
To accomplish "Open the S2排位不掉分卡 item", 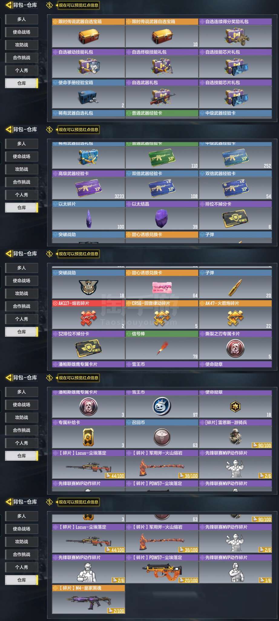I will point(88,348).
